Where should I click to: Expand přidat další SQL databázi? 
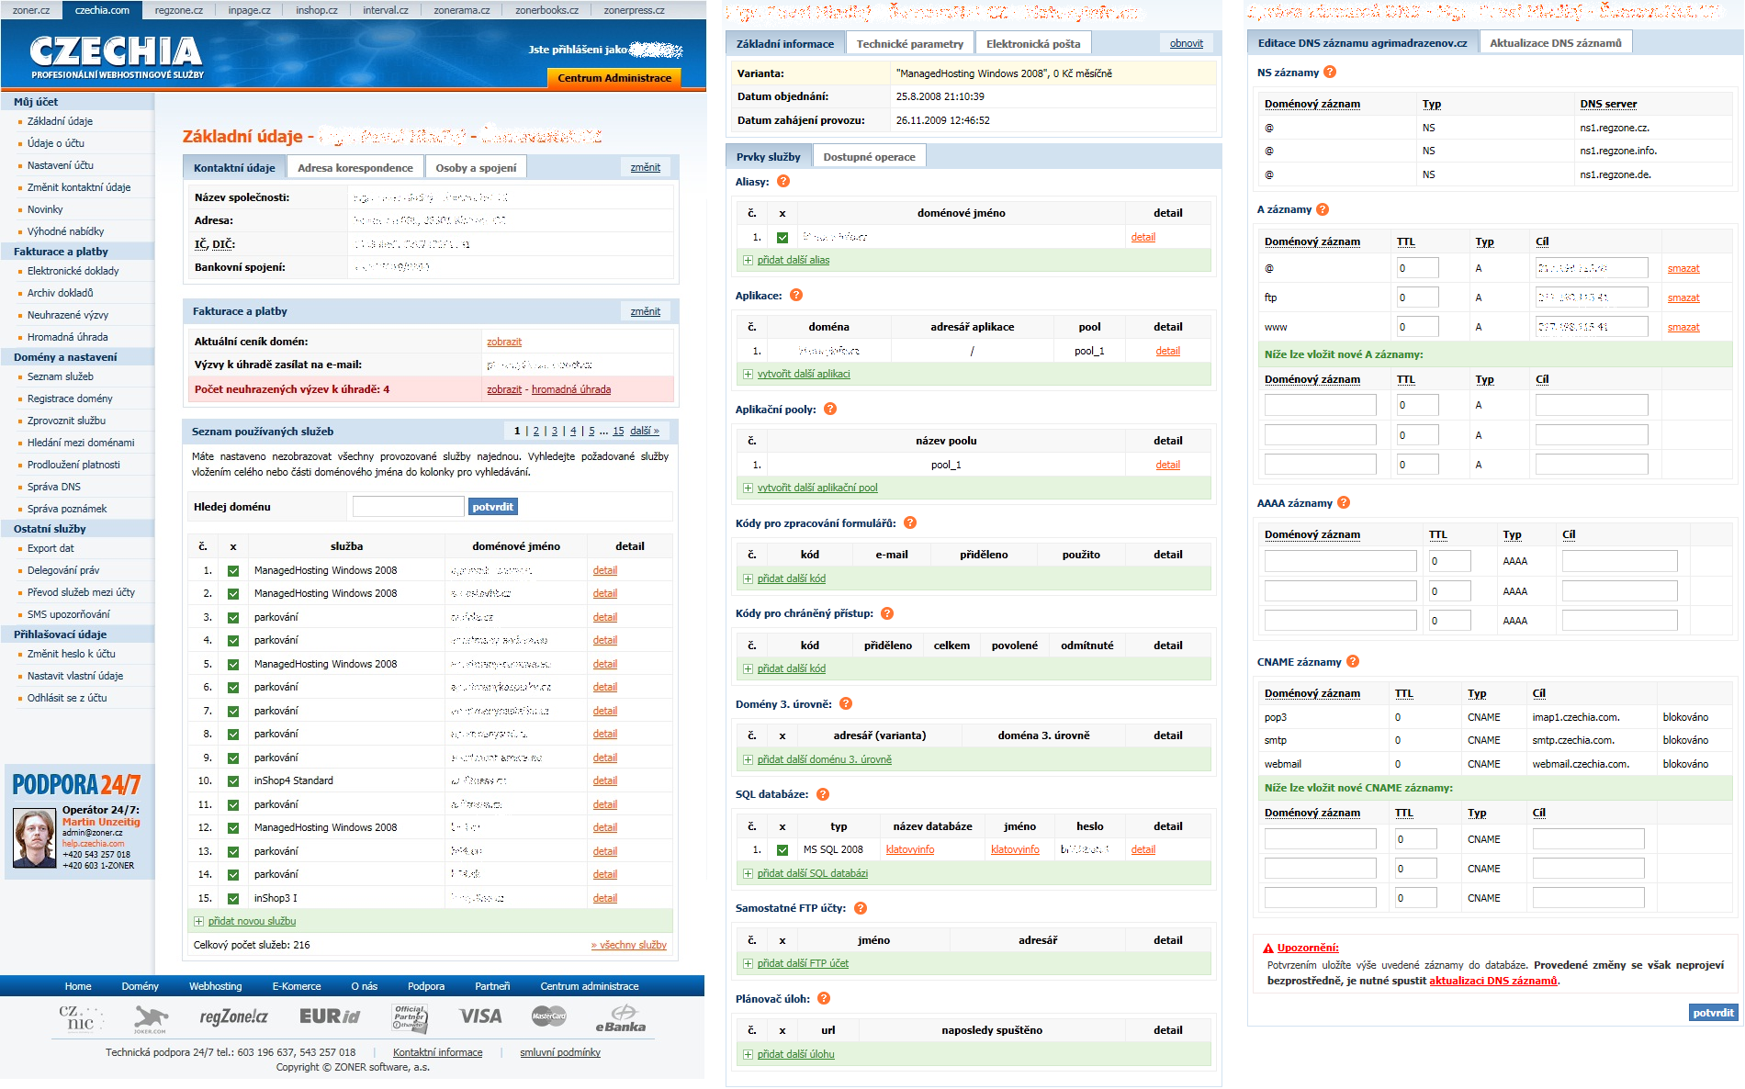(x=812, y=873)
